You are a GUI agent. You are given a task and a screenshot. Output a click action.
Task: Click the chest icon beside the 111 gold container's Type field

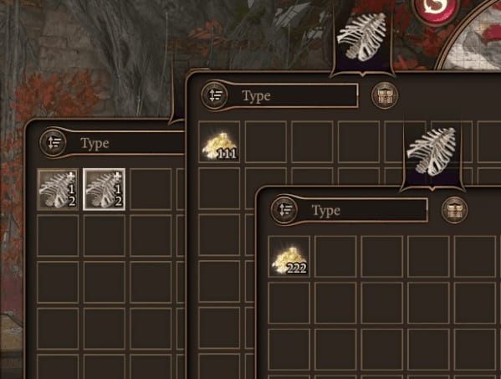(x=385, y=95)
